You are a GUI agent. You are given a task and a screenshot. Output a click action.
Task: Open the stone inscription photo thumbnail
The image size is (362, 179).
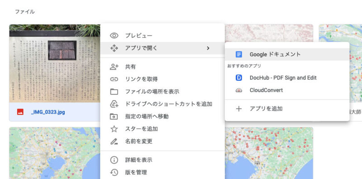[x=55, y=63]
